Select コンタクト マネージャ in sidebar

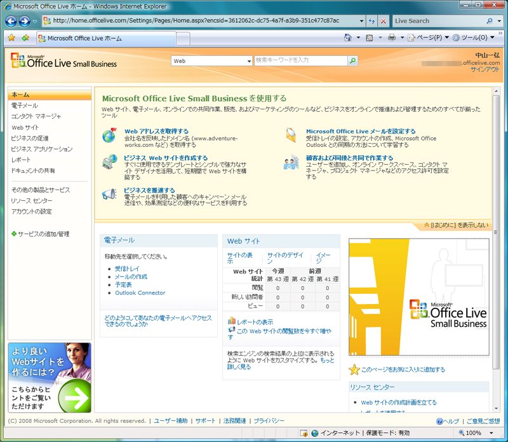point(36,116)
